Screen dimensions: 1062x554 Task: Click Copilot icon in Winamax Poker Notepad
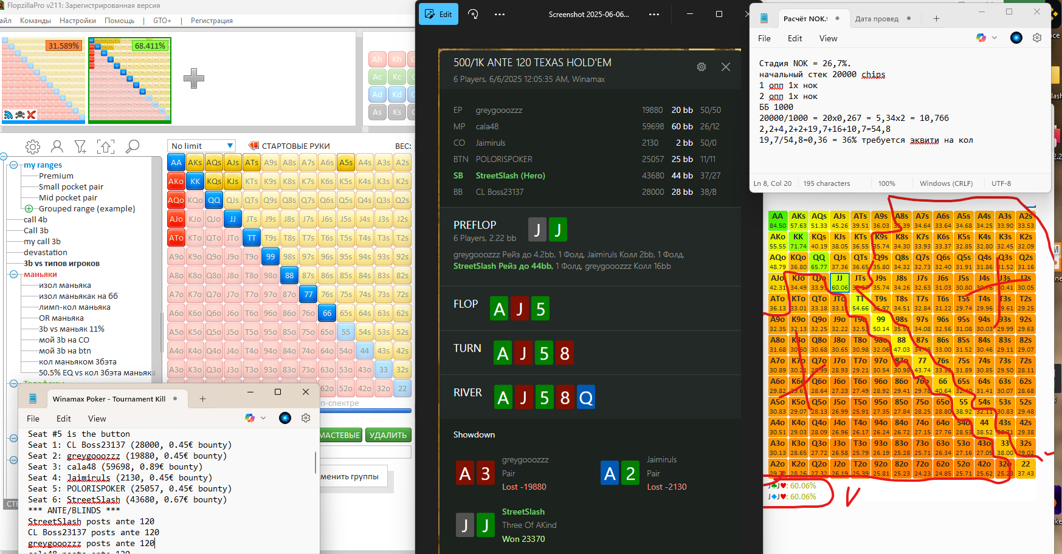point(250,418)
